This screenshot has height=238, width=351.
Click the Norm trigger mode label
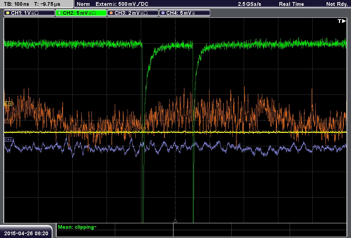click(x=83, y=4)
